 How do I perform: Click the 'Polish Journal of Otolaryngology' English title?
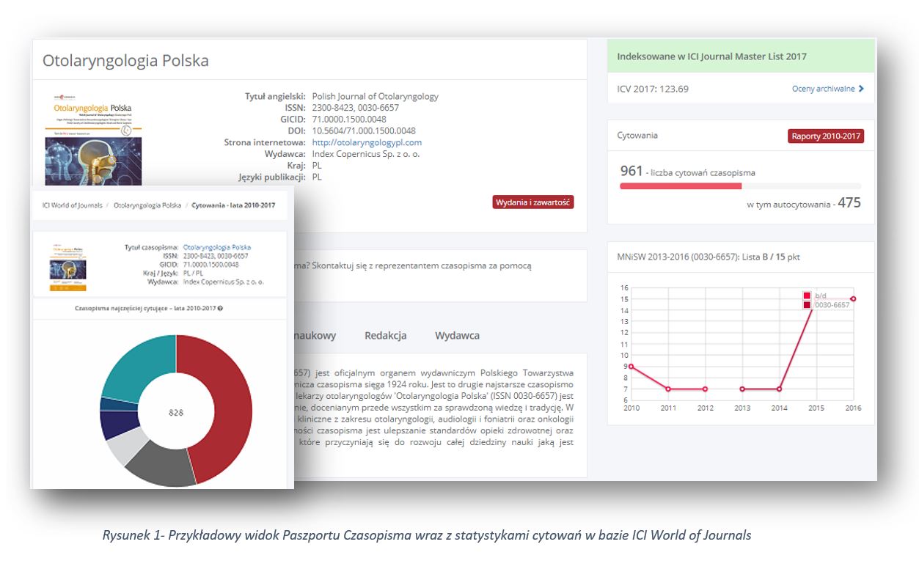pyautogui.click(x=376, y=96)
